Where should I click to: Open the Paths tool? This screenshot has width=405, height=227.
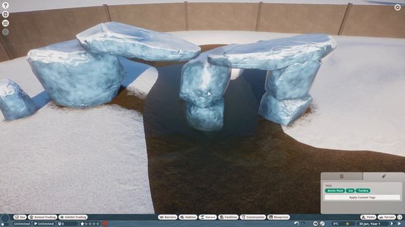point(368,217)
